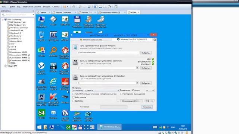The image size is (239, 134).
Task: Click the WinNTSetup tool icon beside the tabs
Action: 155,39
